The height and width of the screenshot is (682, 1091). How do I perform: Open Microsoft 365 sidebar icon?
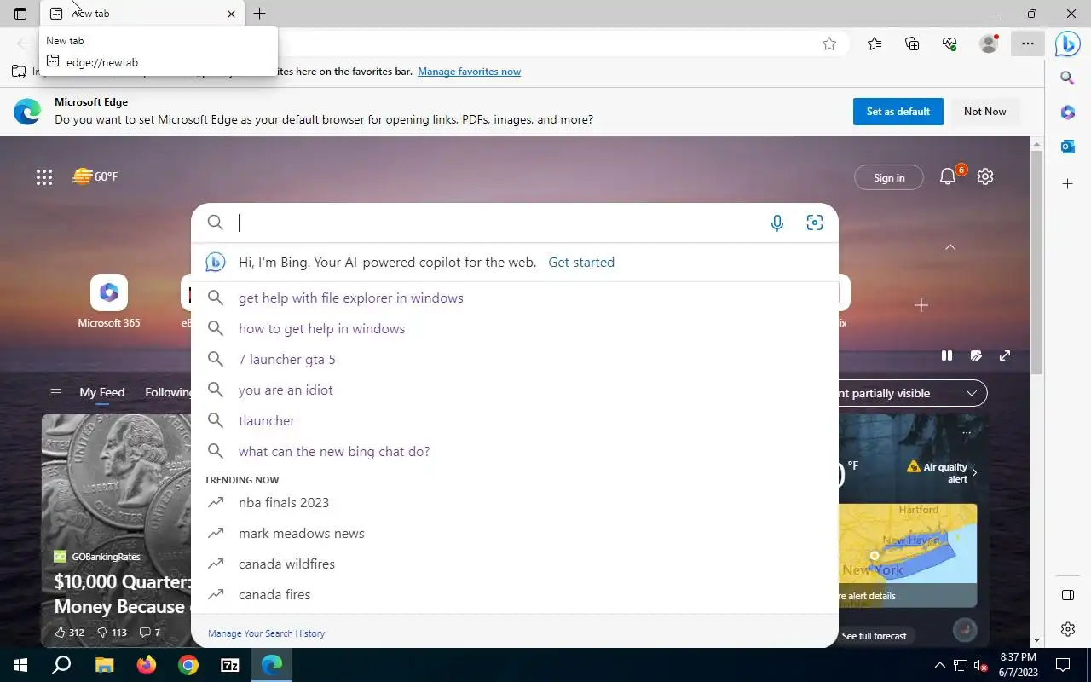click(1067, 113)
